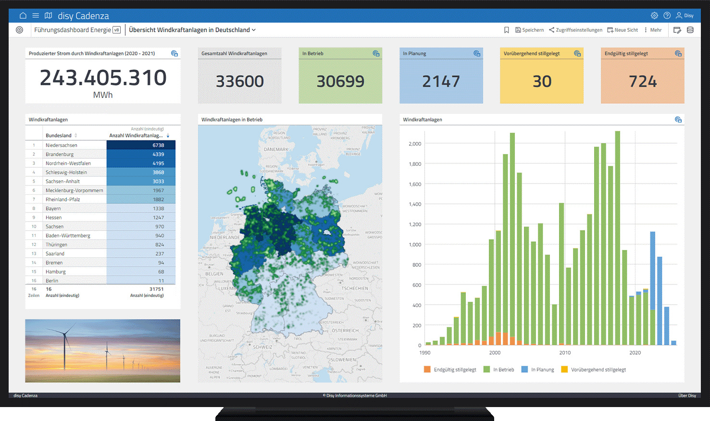Toggle Endgültig stillgelegt series in legend
Viewport: 710px width, 421px height.
tap(450, 370)
